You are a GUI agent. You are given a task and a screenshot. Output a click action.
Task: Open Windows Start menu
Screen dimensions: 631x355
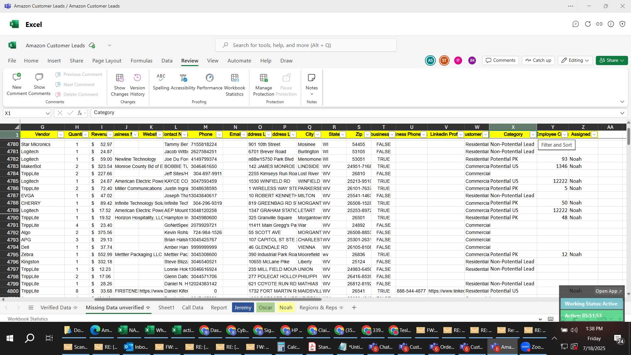tap(10, 338)
